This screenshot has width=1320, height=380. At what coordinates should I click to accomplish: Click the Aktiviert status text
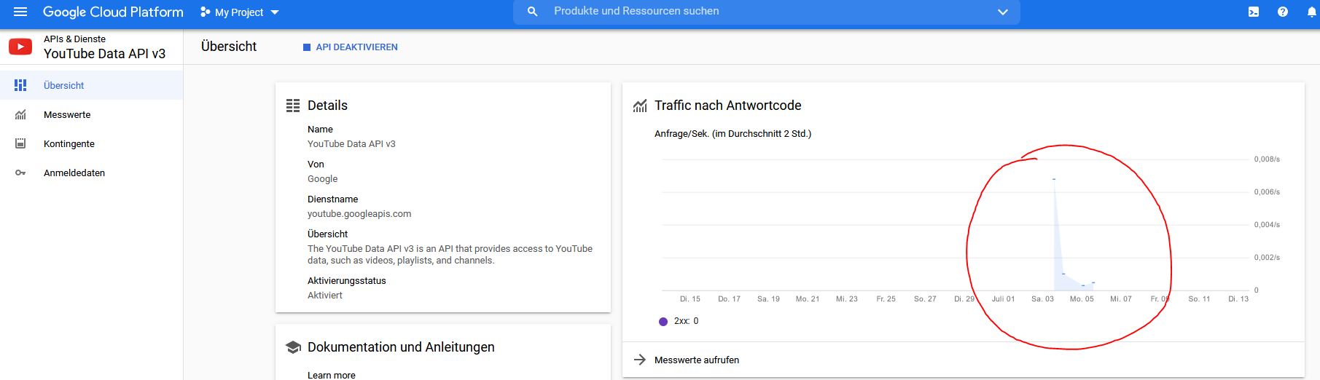pyautogui.click(x=325, y=296)
